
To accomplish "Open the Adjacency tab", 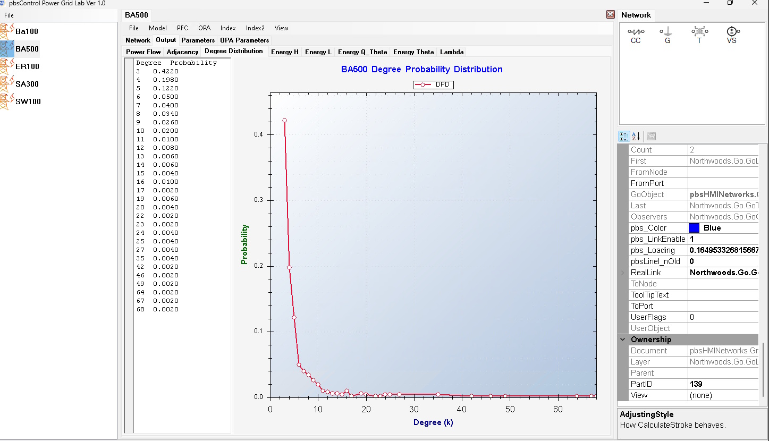I will click(x=182, y=52).
